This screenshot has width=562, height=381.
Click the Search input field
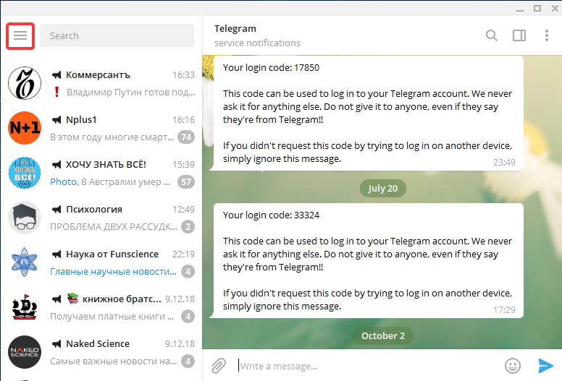[117, 35]
